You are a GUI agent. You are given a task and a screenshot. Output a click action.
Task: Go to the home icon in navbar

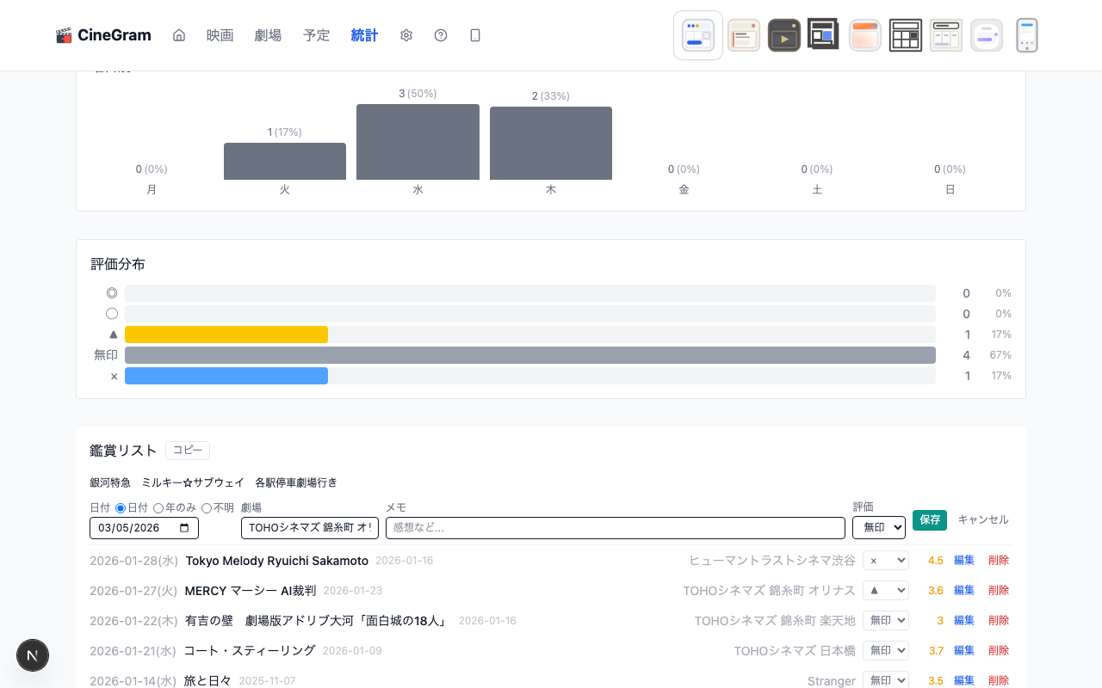pos(179,35)
